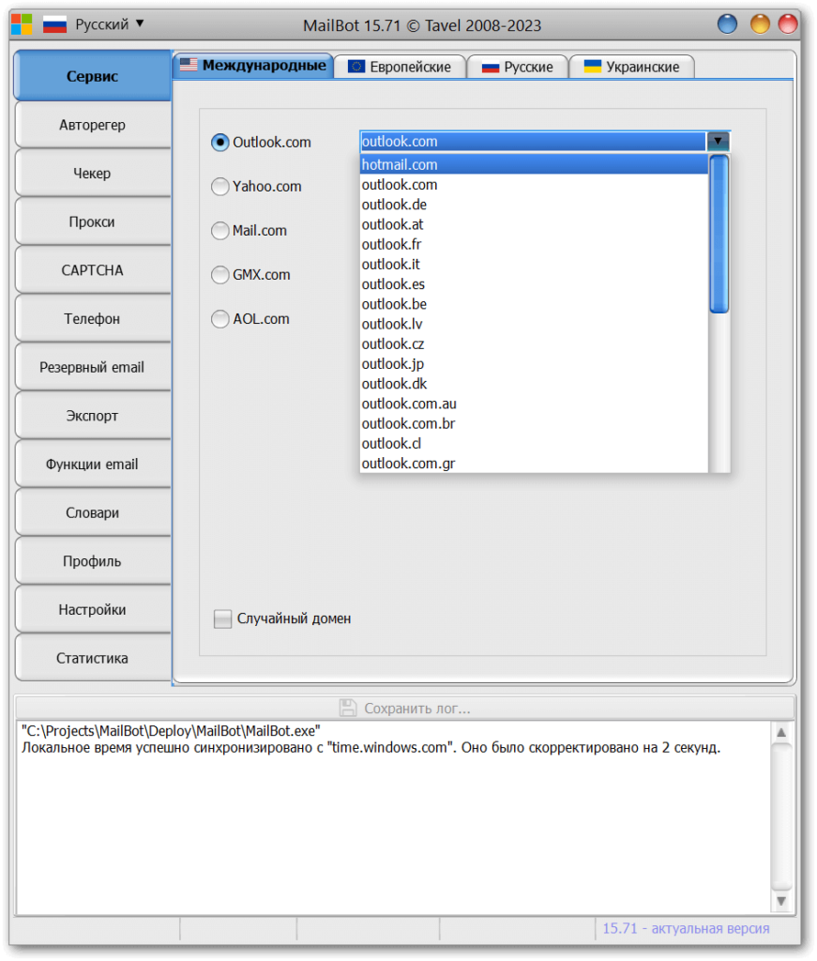Click the colorful Windows-style logo icon
The width and height of the screenshot is (817, 961).
[x=22, y=24]
